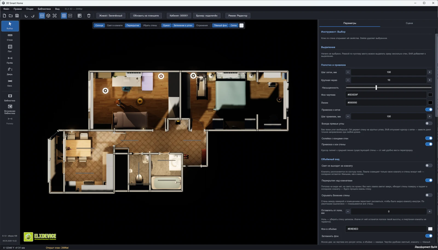
Task: Enable Свет не выходит за комнату
Action: [429, 166]
